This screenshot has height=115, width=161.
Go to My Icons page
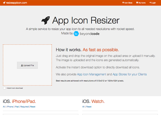click(x=141, y=3)
